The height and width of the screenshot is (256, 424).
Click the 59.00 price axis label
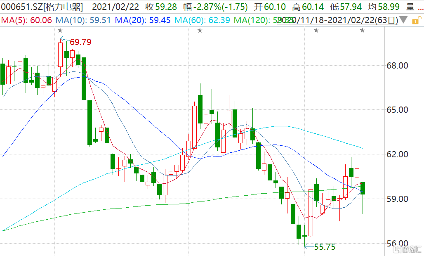(397, 199)
